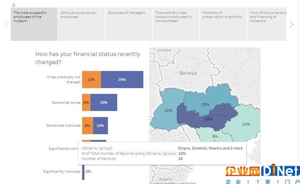Click the 2% 'Significantly improved' bar

83,171
